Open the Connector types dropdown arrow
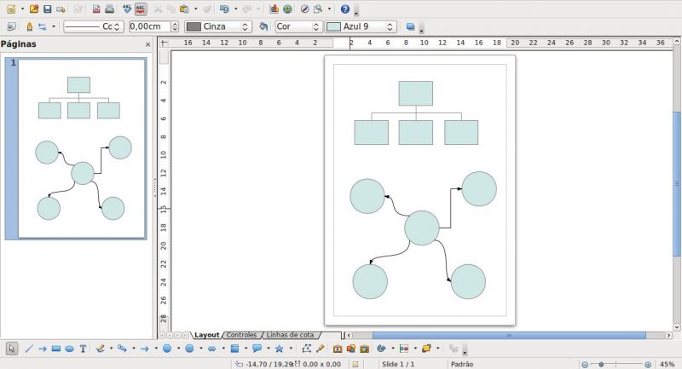Image resolution: width=682 pixels, height=369 pixels. click(134, 349)
